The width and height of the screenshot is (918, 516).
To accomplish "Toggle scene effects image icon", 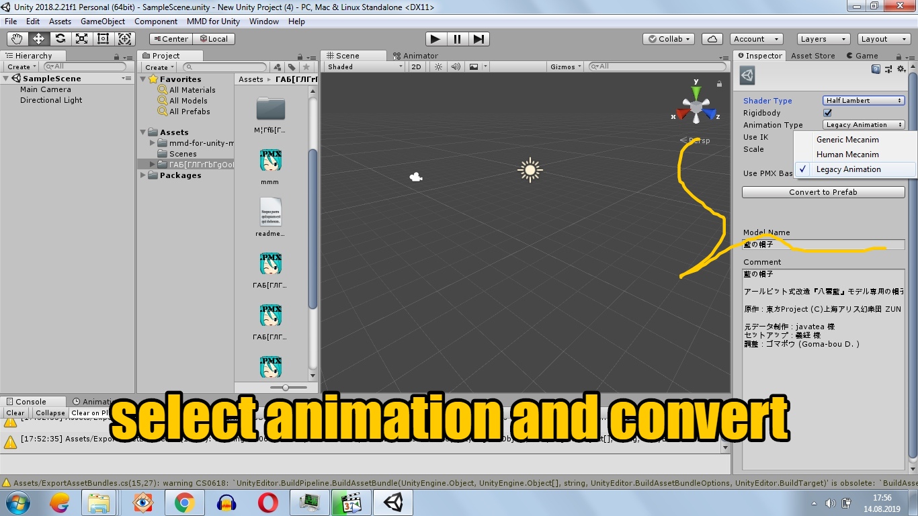I will coord(474,67).
